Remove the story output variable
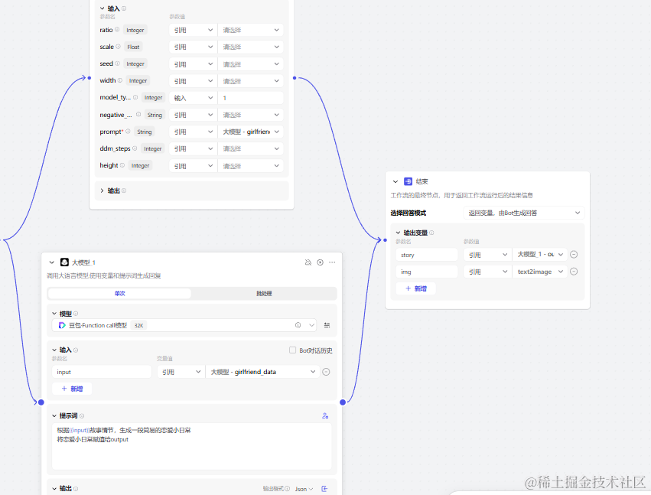 574,255
